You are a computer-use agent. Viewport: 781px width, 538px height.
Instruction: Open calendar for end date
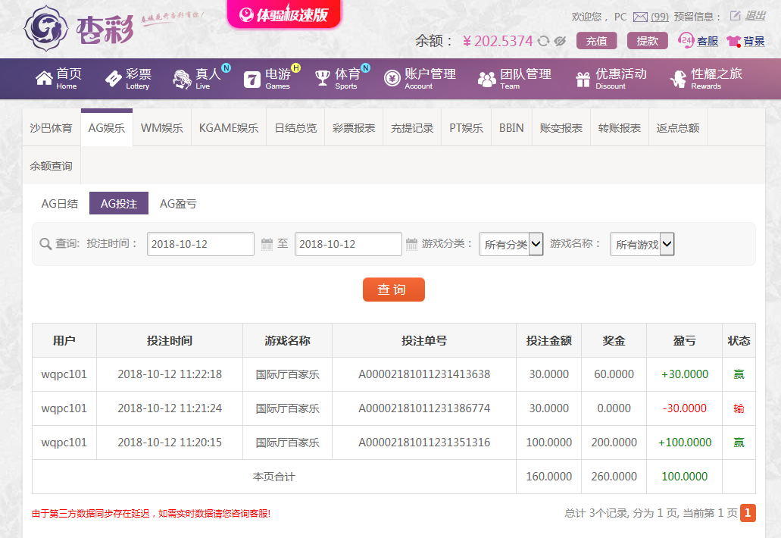pos(411,243)
